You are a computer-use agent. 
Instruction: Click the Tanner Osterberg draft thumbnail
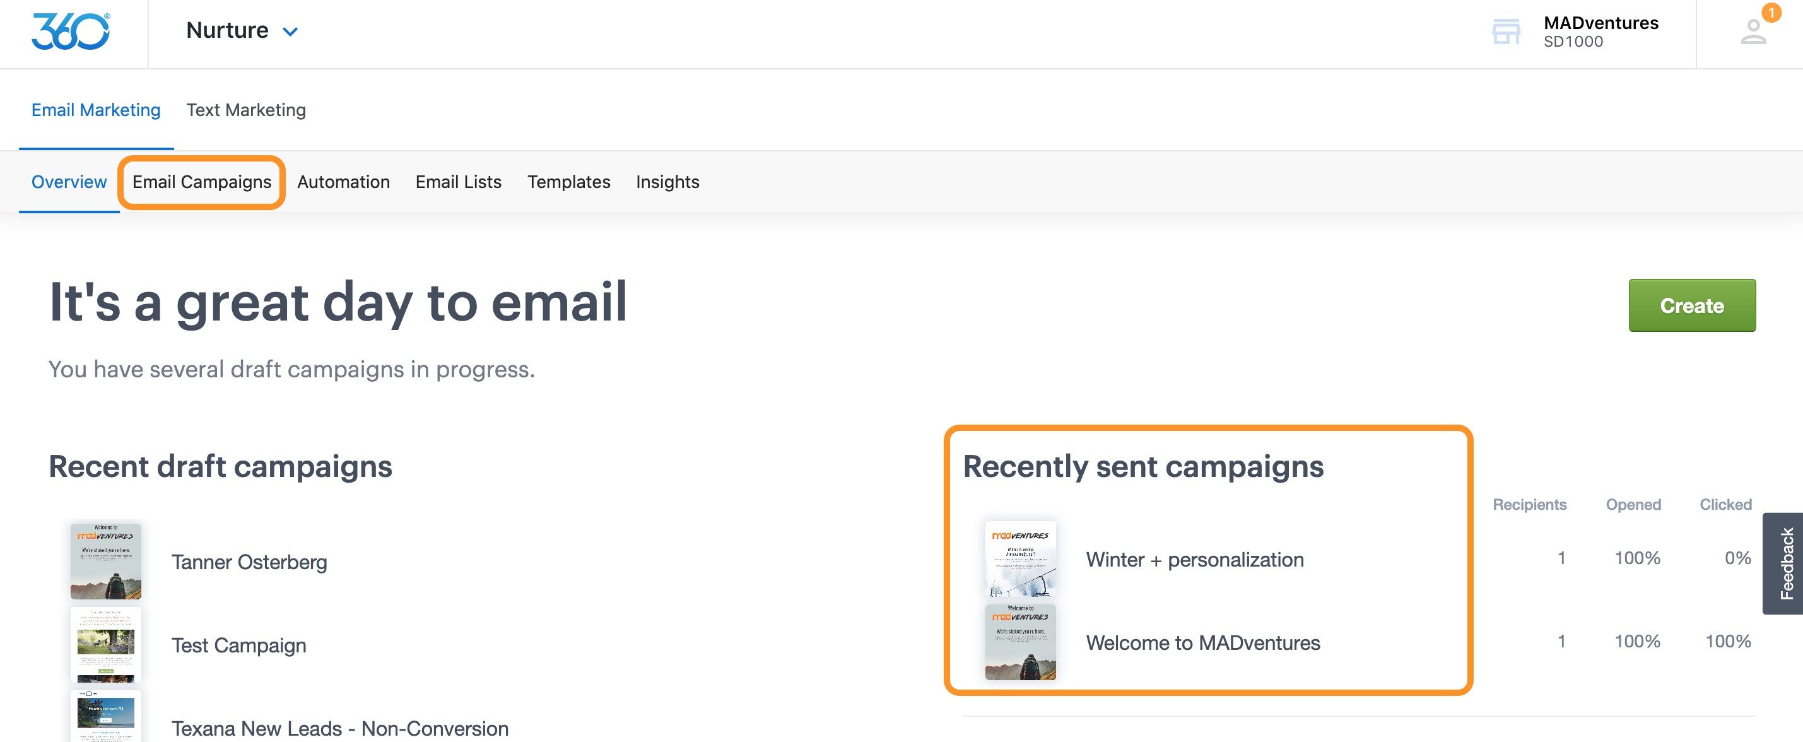(106, 562)
